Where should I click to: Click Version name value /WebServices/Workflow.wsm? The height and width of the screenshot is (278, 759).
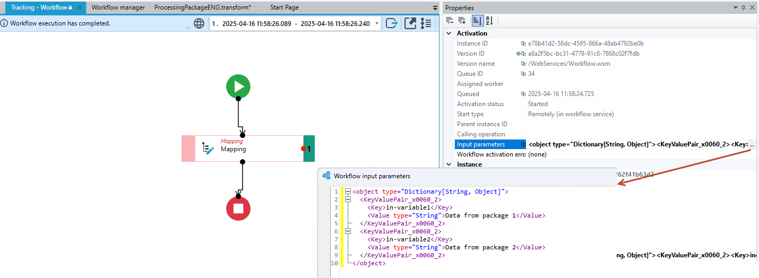point(569,64)
